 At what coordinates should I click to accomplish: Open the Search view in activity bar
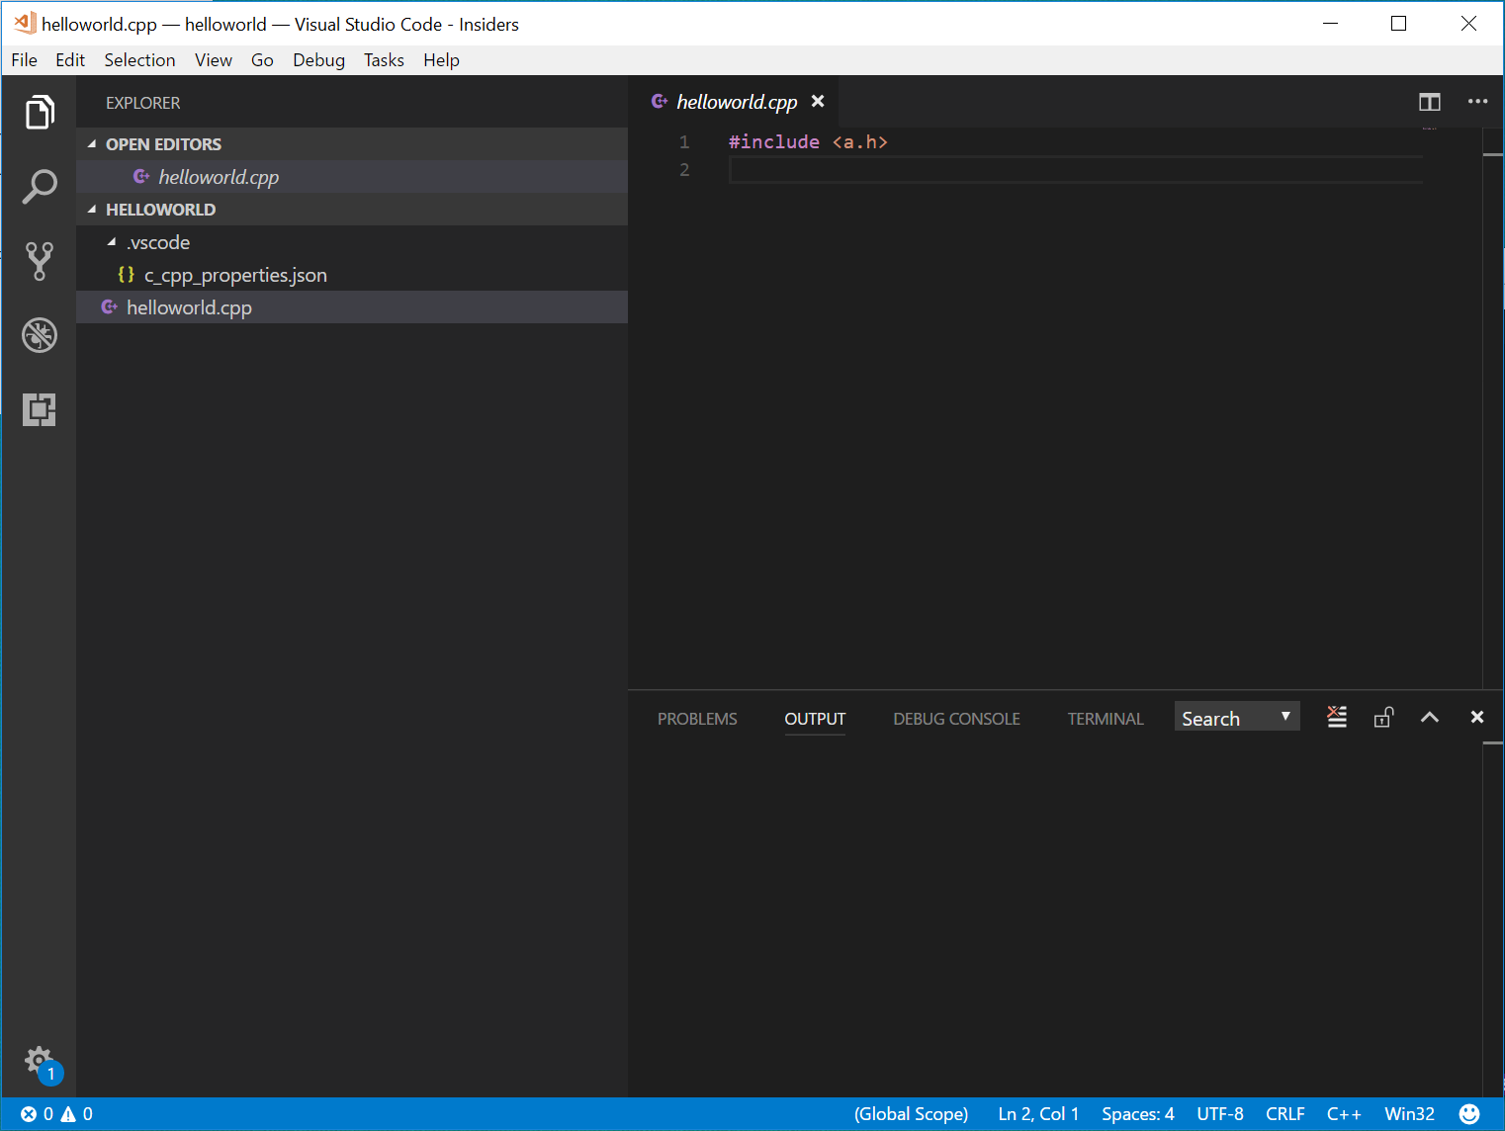40,187
